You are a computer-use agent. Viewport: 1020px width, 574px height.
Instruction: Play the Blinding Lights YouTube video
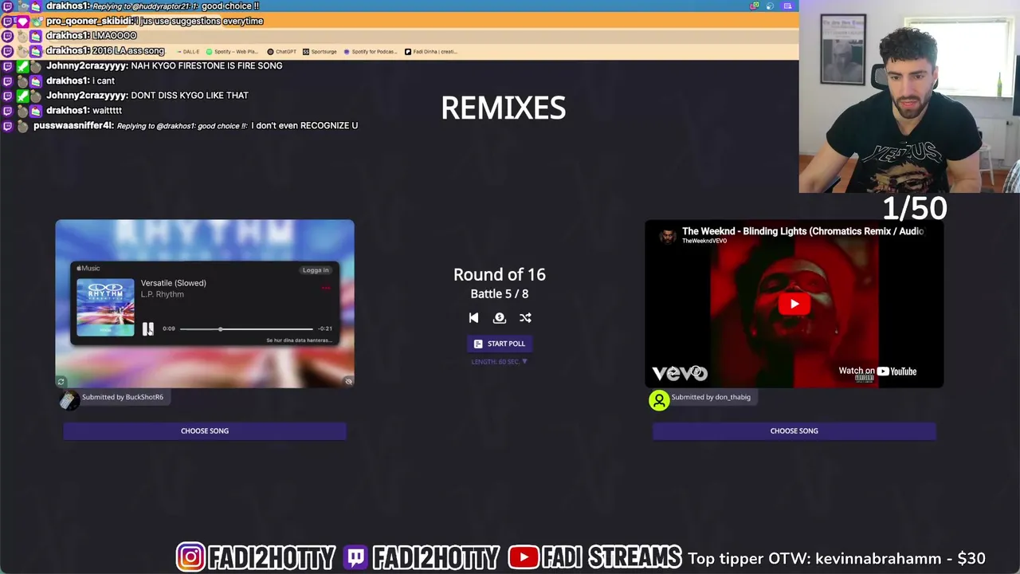coord(794,304)
